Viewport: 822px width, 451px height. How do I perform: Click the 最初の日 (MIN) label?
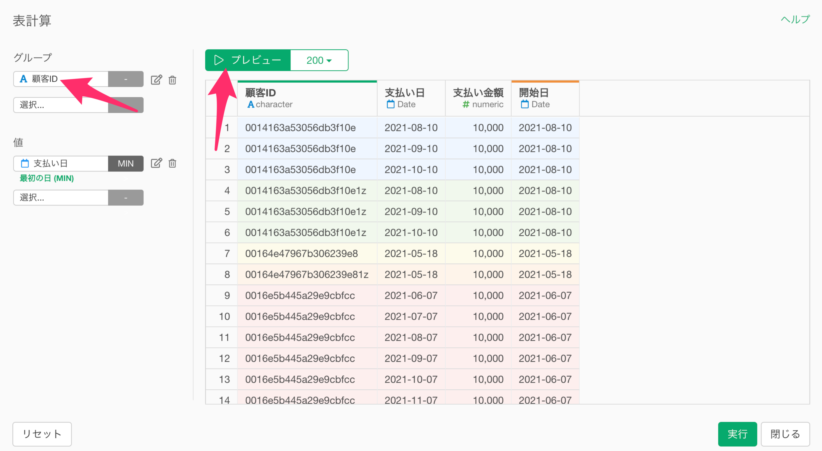tap(47, 178)
